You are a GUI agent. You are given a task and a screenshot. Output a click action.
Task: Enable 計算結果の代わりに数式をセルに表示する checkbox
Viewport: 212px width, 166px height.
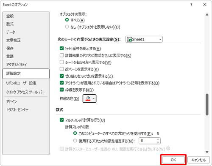[61, 55]
